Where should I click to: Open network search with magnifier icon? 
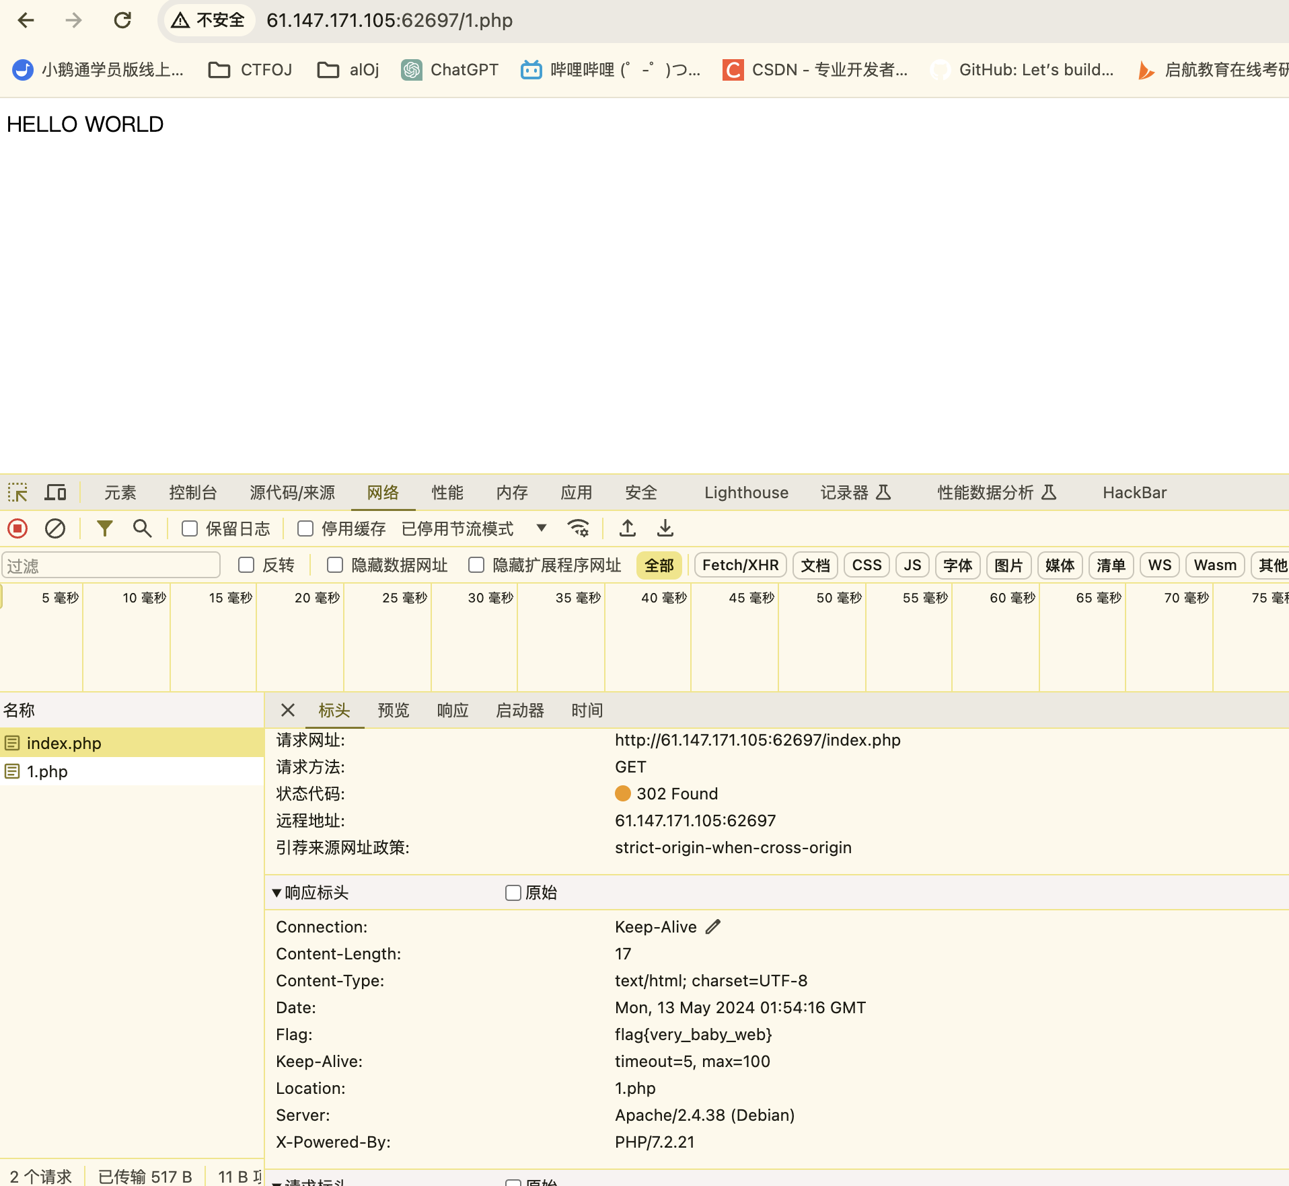coord(142,528)
